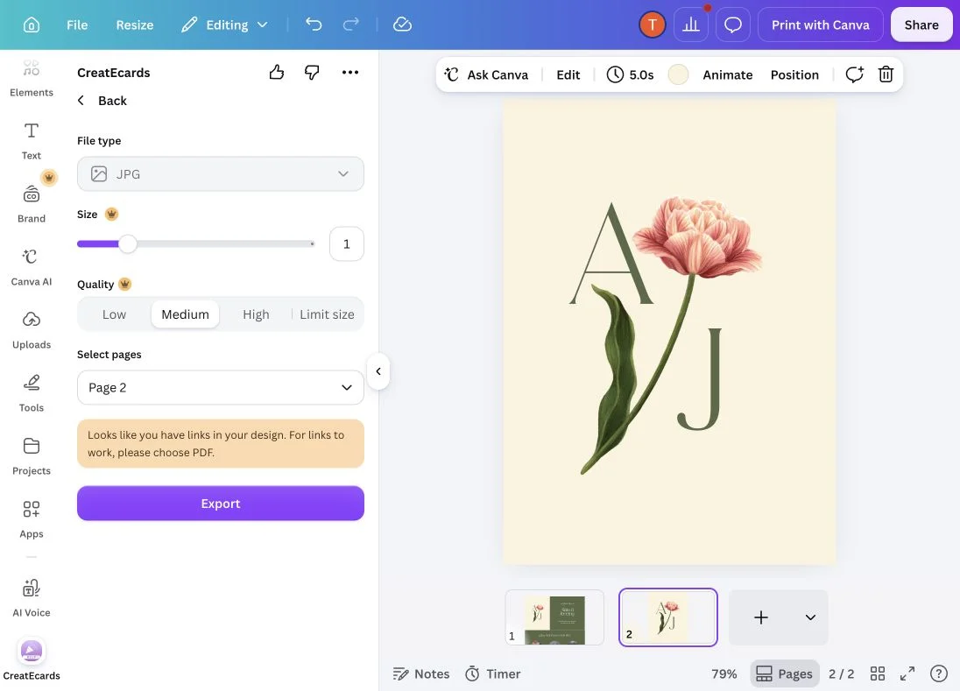
Task: Open the Projects sidebar panel
Action: pos(32,456)
